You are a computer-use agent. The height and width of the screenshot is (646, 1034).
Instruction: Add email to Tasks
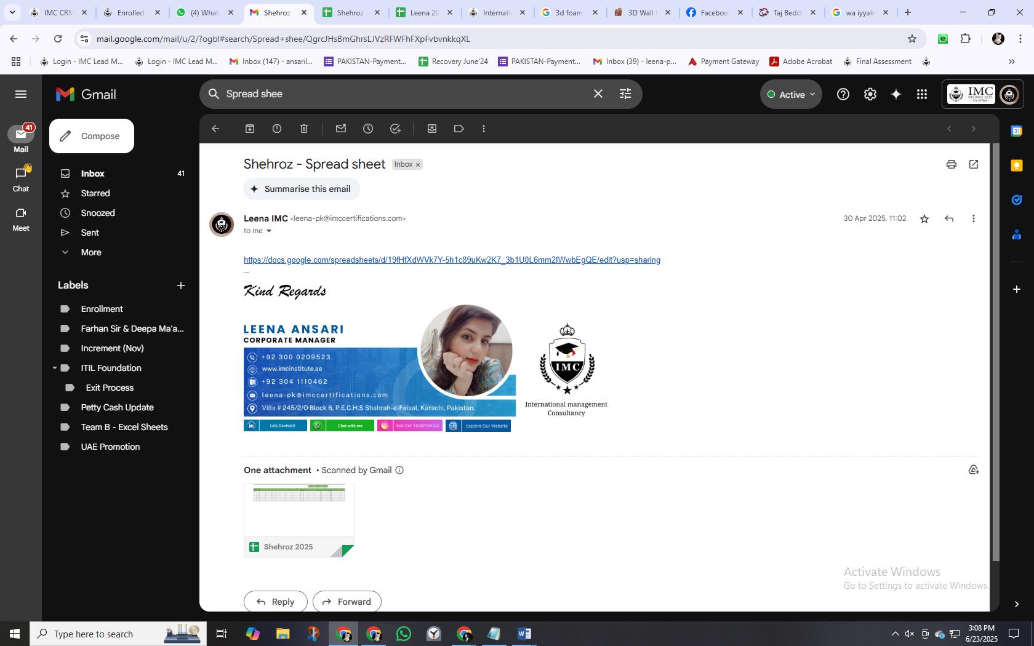click(x=395, y=129)
